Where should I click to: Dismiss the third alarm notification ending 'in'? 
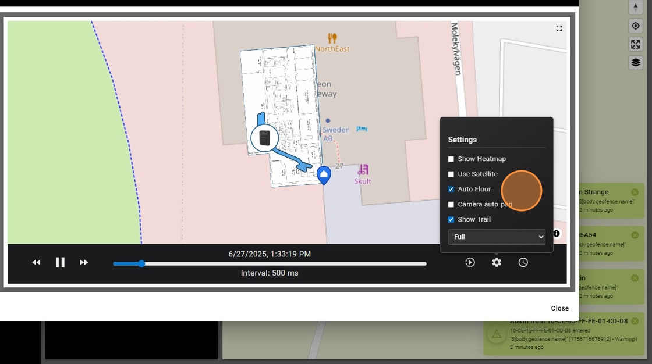point(635,278)
